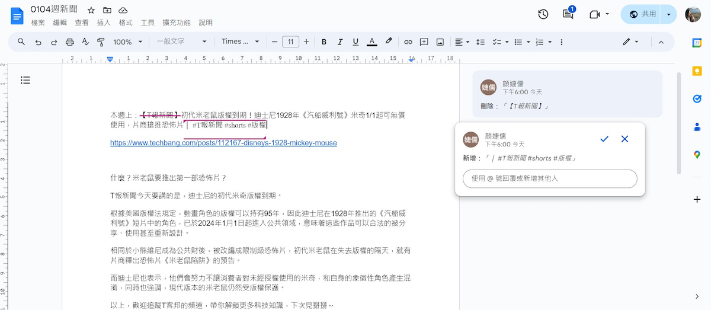Open the 一般文字 paragraph style dropdown
The width and height of the screenshot is (711, 310).
point(181,42)
